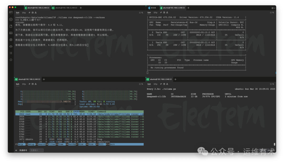The width and height of the screenshot is (284, 163).
Task: Click the Electerm logo icon in sidebar
Action: (11, 12)
